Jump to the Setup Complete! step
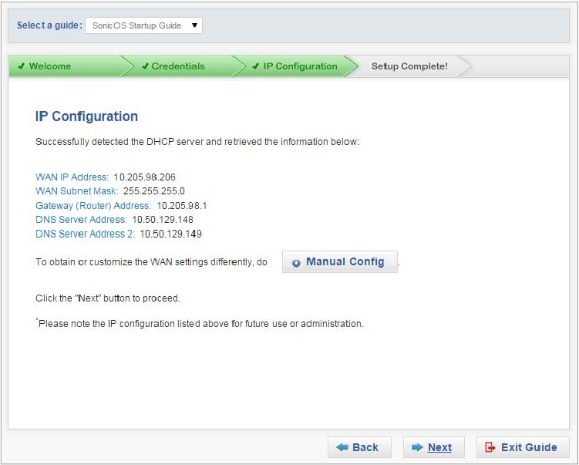Screen dimensions: 579x465 click(x=409, y=66)
